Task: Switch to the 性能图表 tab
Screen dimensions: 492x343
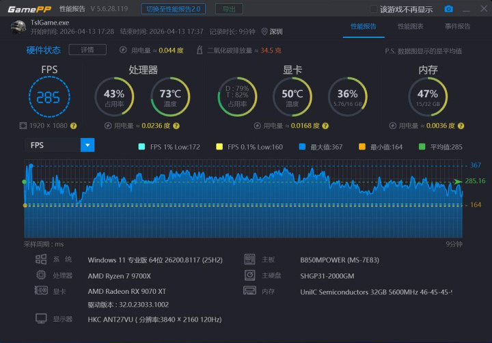Action: pos(410,26)
